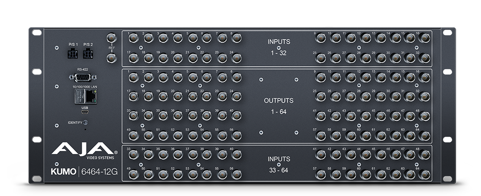Image resolution: width=481 pixels, height=196 pixels.
Task: Click the INPUTS 1 - 32 label
Action: [279, 48]
